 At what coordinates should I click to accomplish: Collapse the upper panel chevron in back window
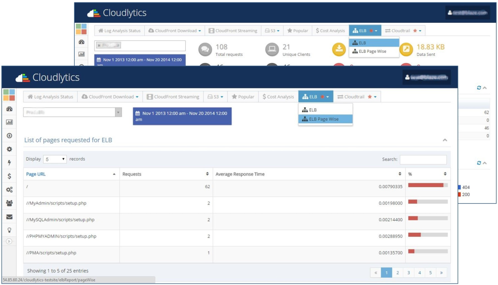(485, 88)
